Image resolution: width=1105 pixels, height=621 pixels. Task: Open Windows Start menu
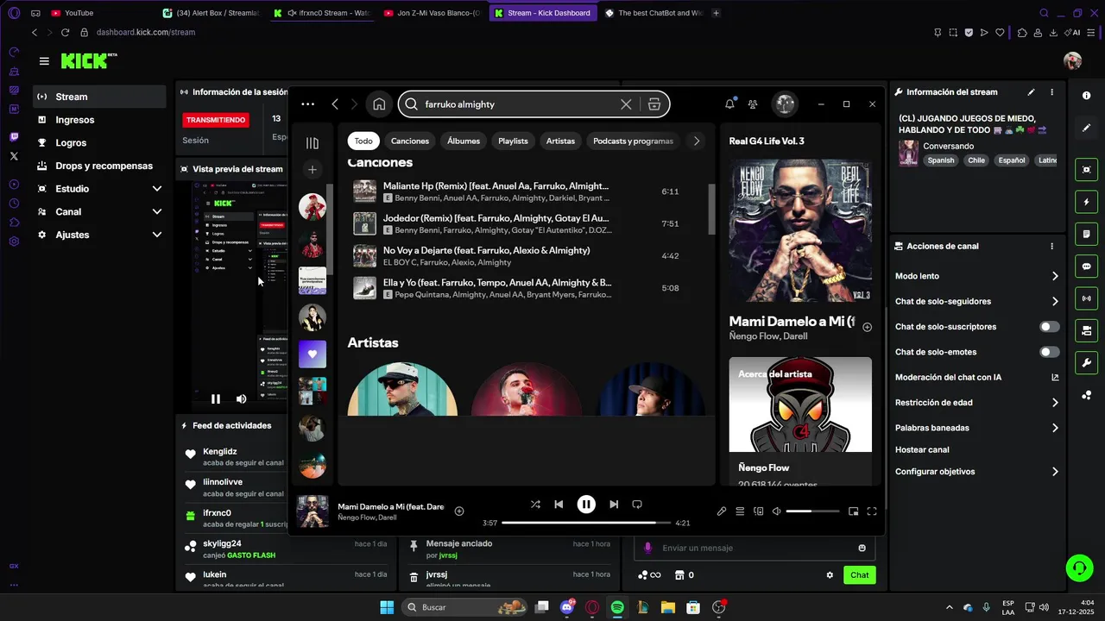(387, 607)
